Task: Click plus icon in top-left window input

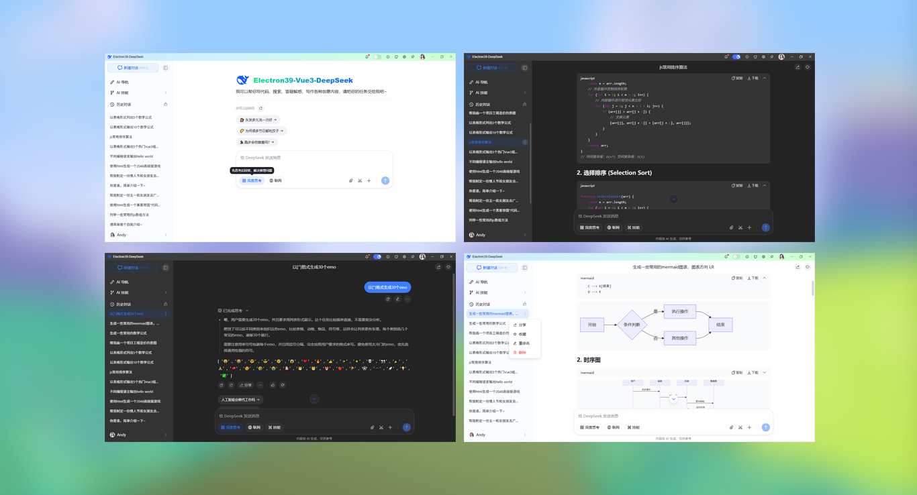Action: (x=369, y=180)
